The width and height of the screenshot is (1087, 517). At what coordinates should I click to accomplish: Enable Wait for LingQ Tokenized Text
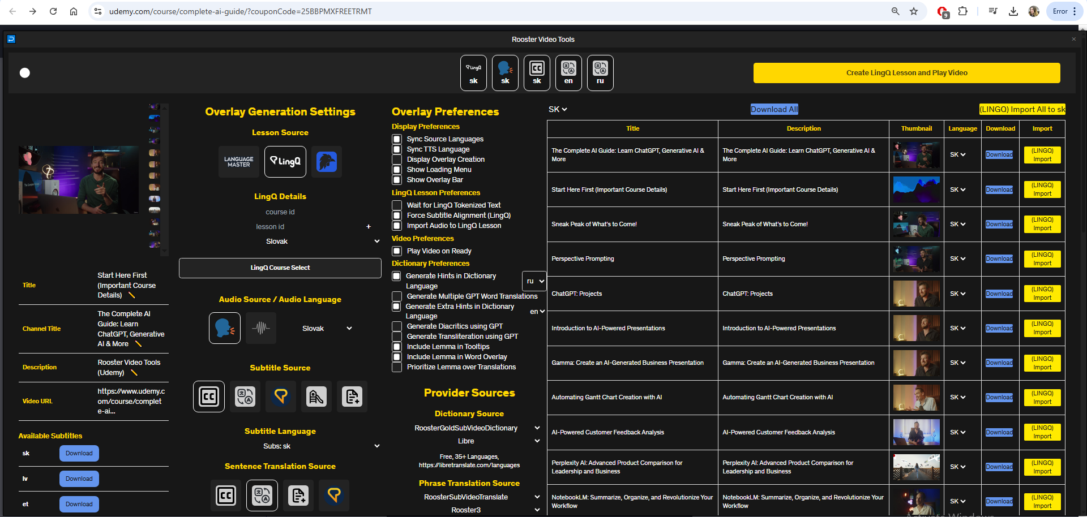tap(397, 205)
